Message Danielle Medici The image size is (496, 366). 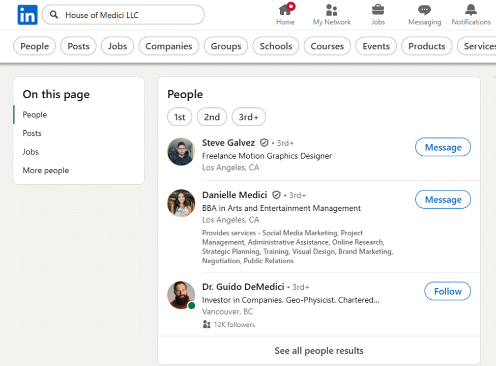[443, 199]
